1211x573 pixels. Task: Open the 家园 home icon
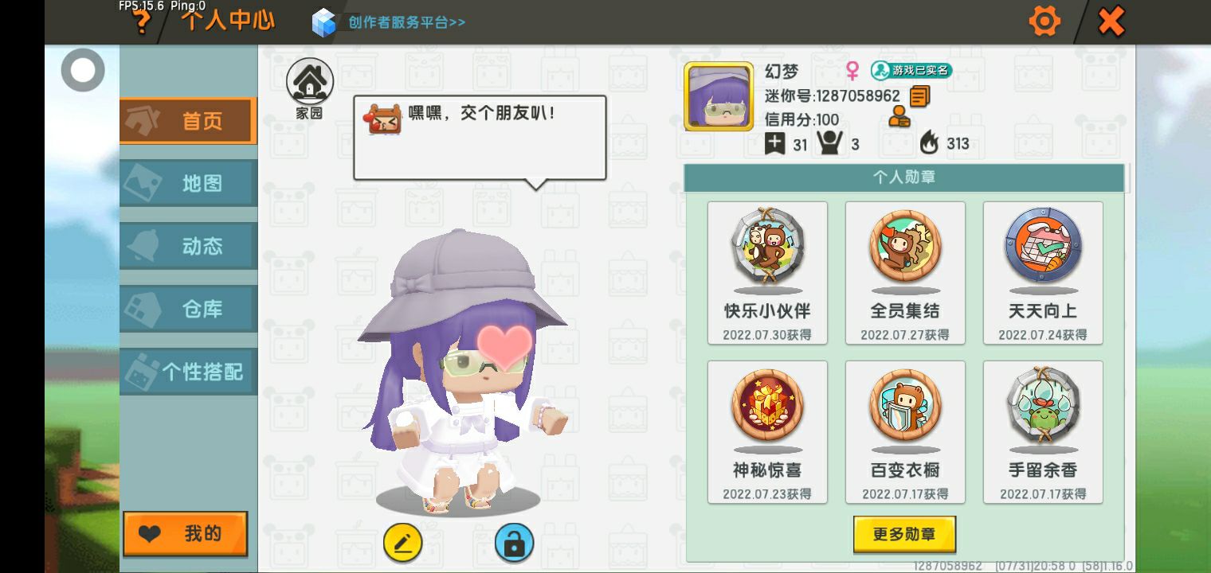tap(309, 81)
